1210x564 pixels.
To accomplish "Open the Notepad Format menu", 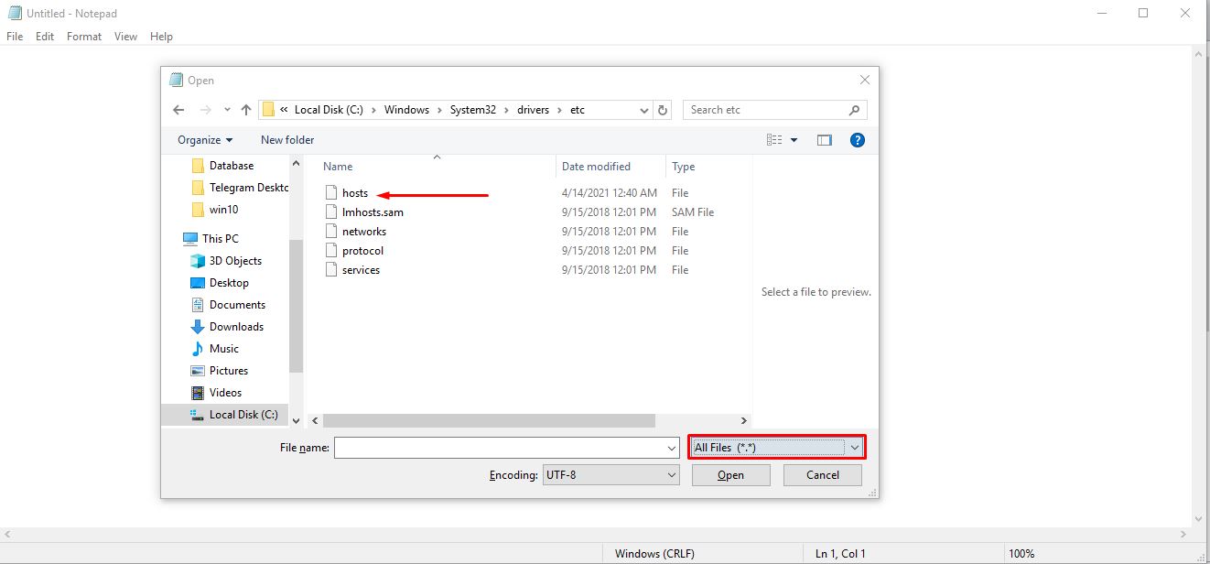I will click(x=84, y=37).
